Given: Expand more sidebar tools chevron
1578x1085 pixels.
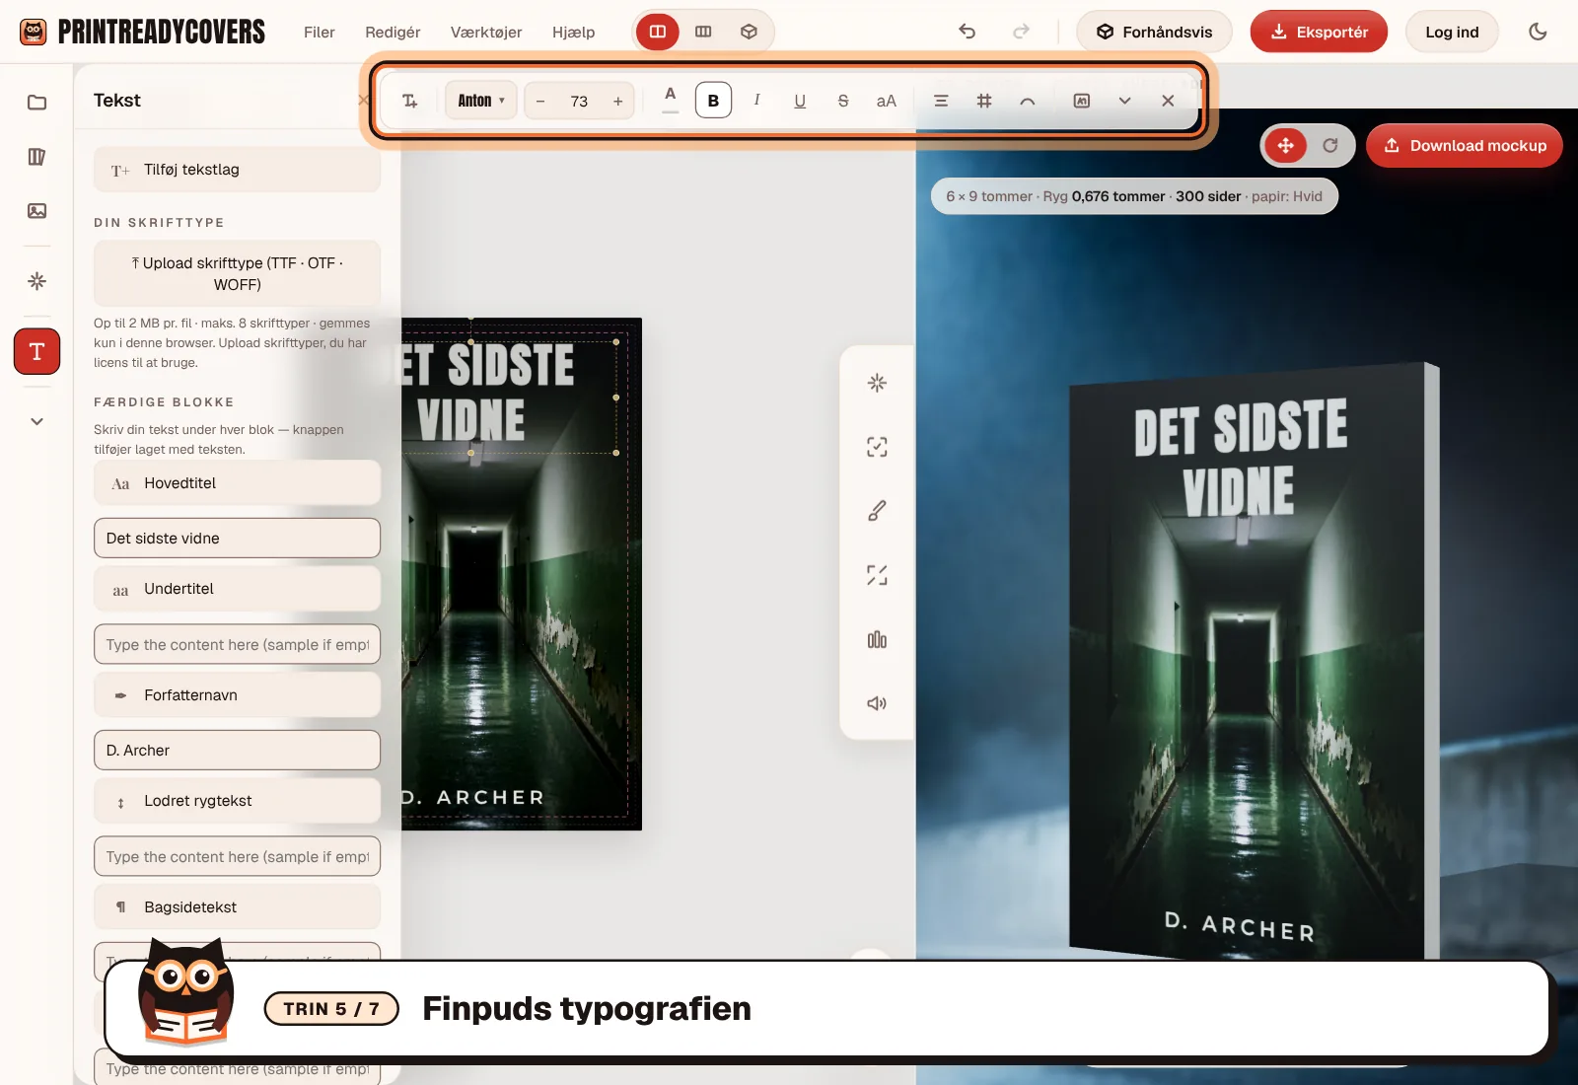Looking at the screenshot, I should tap(36, 421).
